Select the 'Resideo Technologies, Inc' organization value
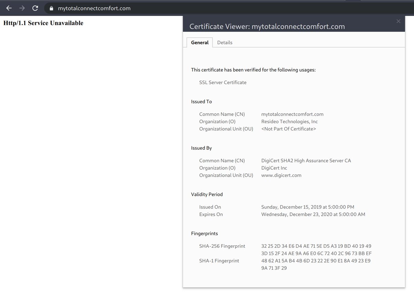 [289, 121]
